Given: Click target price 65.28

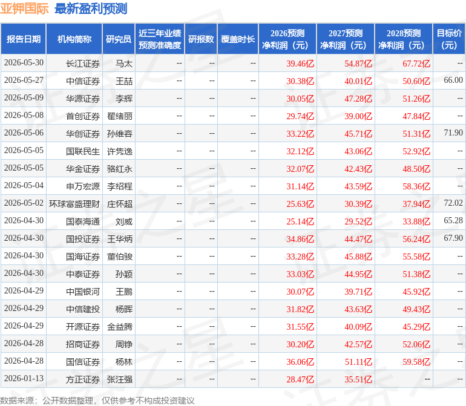Looking at the screenshot, I should tap(453, 220).
